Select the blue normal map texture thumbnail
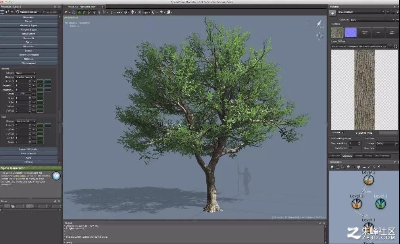The height and width of the screenshot is (244, 400). click(x=351, y=33)
